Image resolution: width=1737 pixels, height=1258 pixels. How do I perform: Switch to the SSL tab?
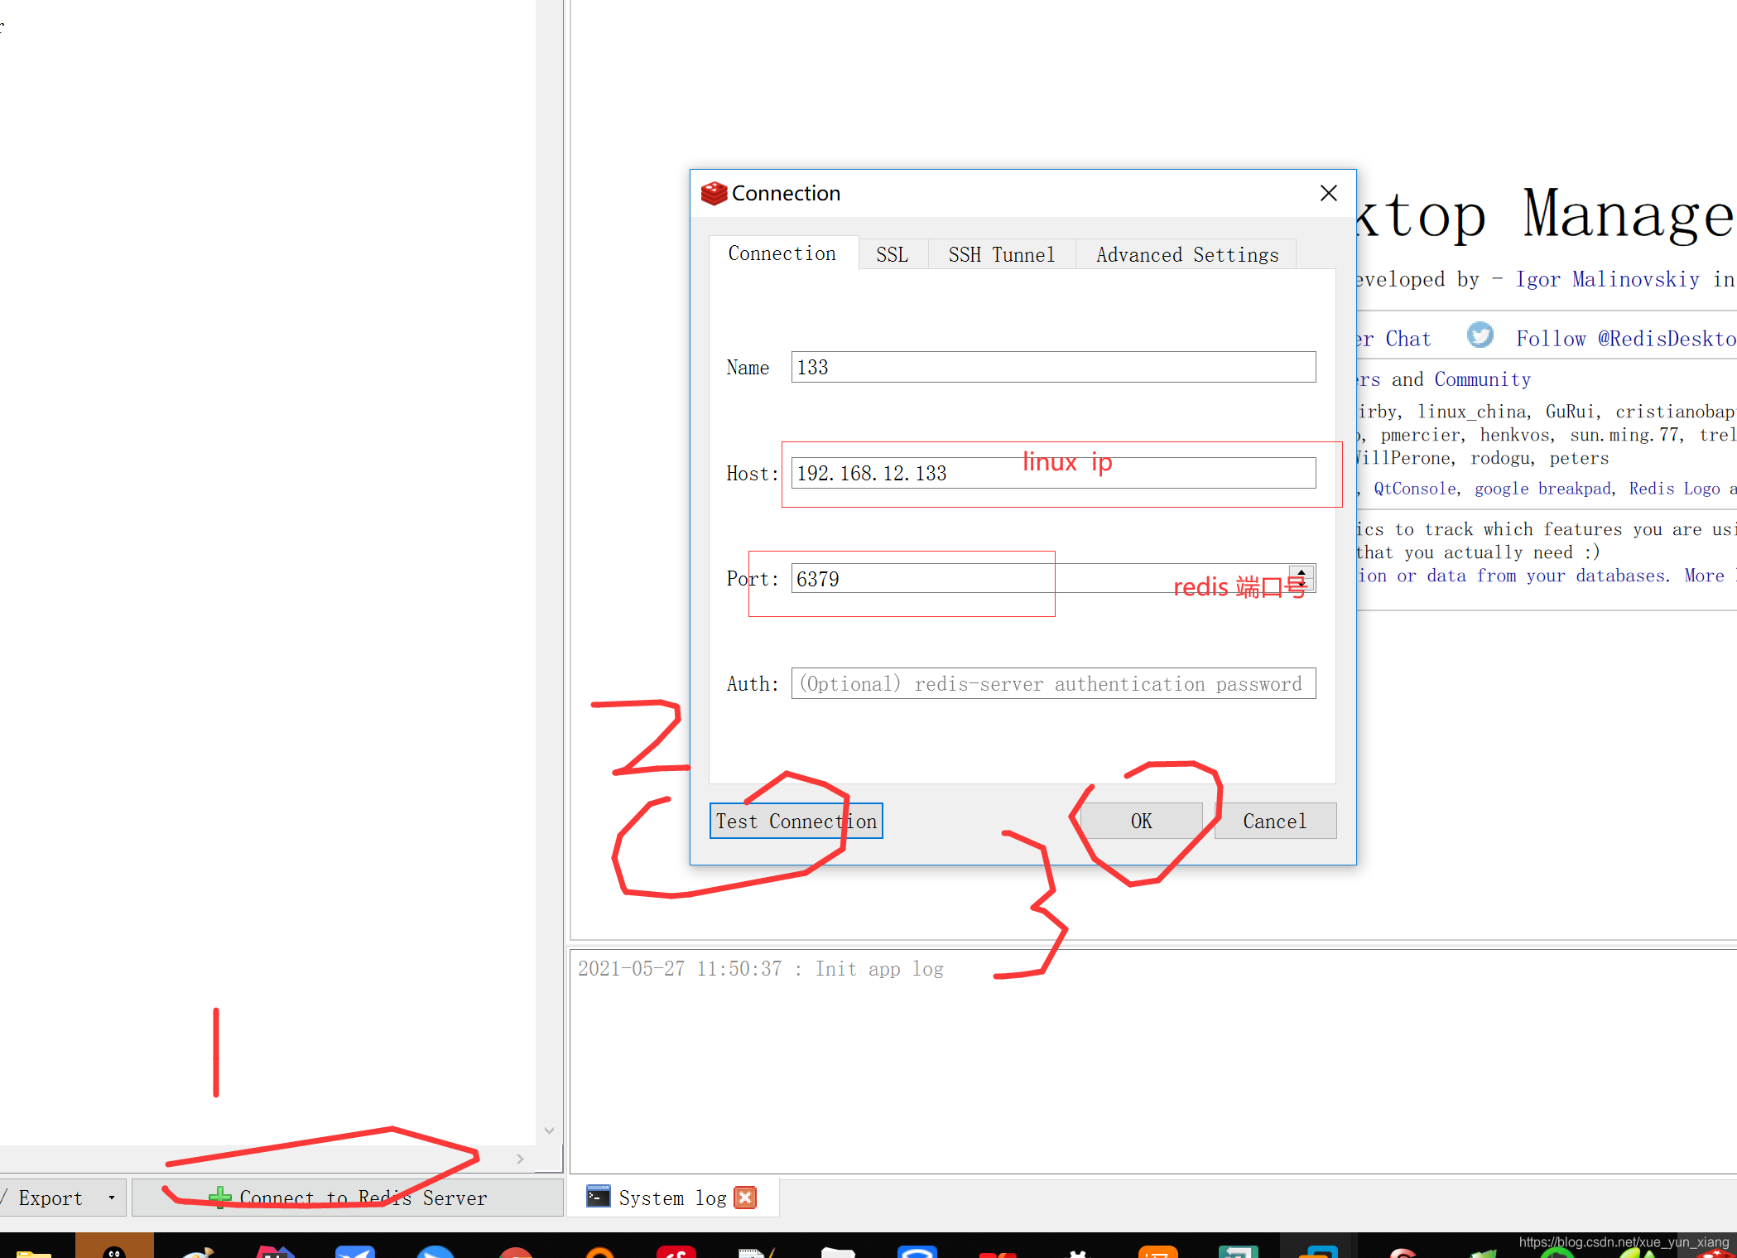point(893,254)
